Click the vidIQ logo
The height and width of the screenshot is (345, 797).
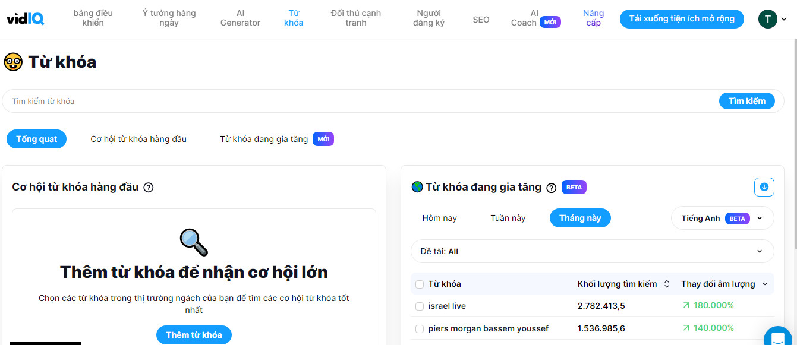(x=26, y=18)
